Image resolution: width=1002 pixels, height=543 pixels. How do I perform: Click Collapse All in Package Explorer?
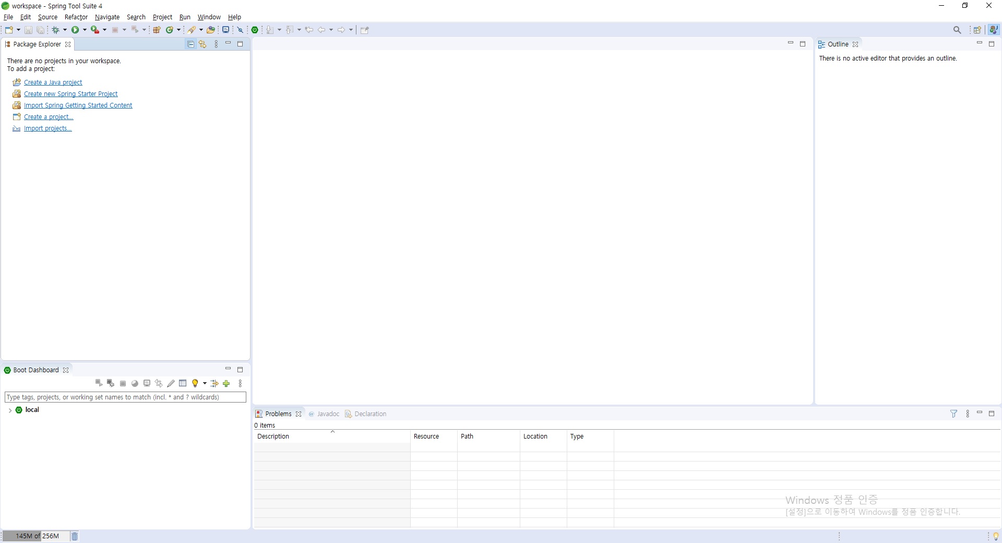tap(190, 44)
